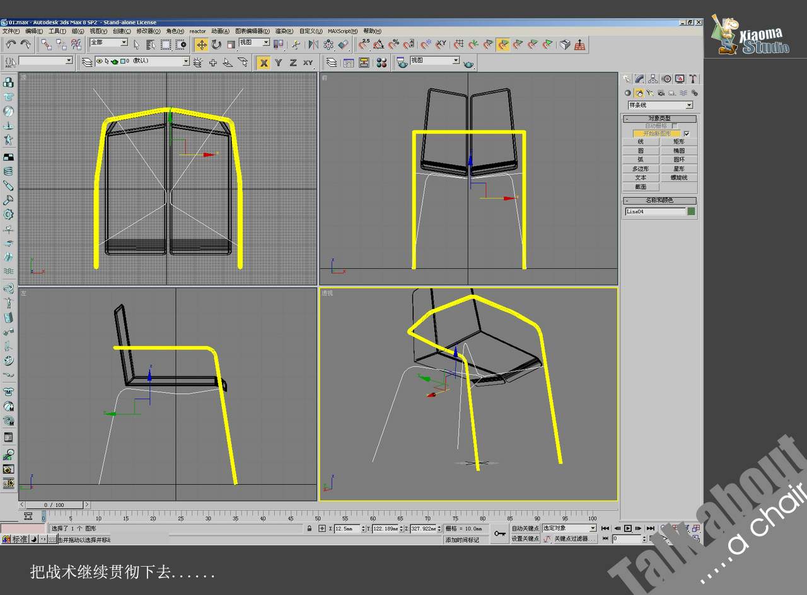Click the Mirror tool icon
This screenshot has width=807, height=595.
(313, 45)
